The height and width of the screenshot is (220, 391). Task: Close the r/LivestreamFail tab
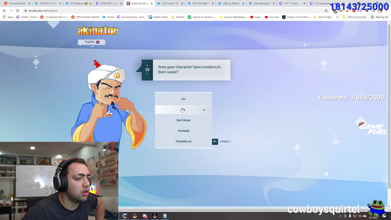pos(29,4)
